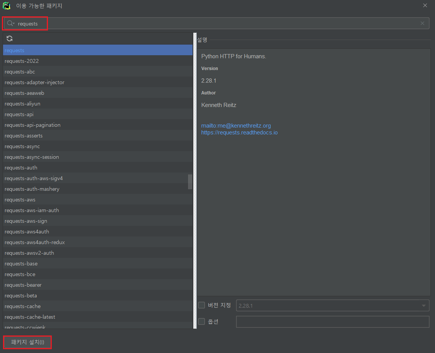Click the 패키지 설치 button

pyautogui.click(x=27, y=342)
